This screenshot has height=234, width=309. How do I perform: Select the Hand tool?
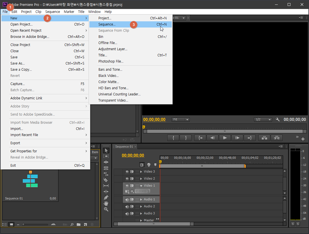[x=106, y=203]
